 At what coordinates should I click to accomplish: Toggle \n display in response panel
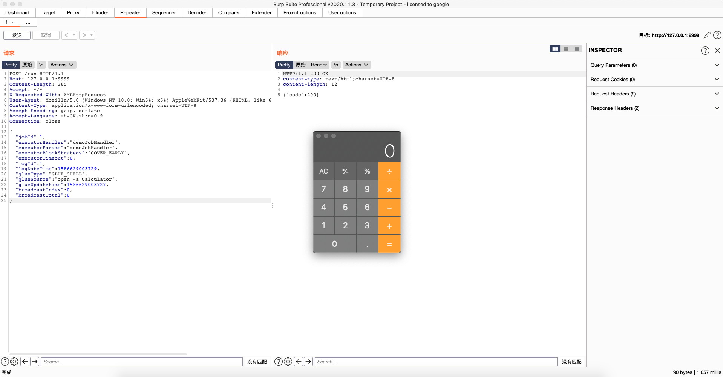click(336, 65)
